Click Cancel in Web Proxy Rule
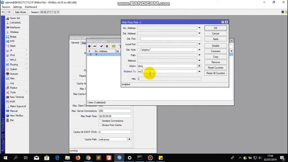 coord(216,34)
